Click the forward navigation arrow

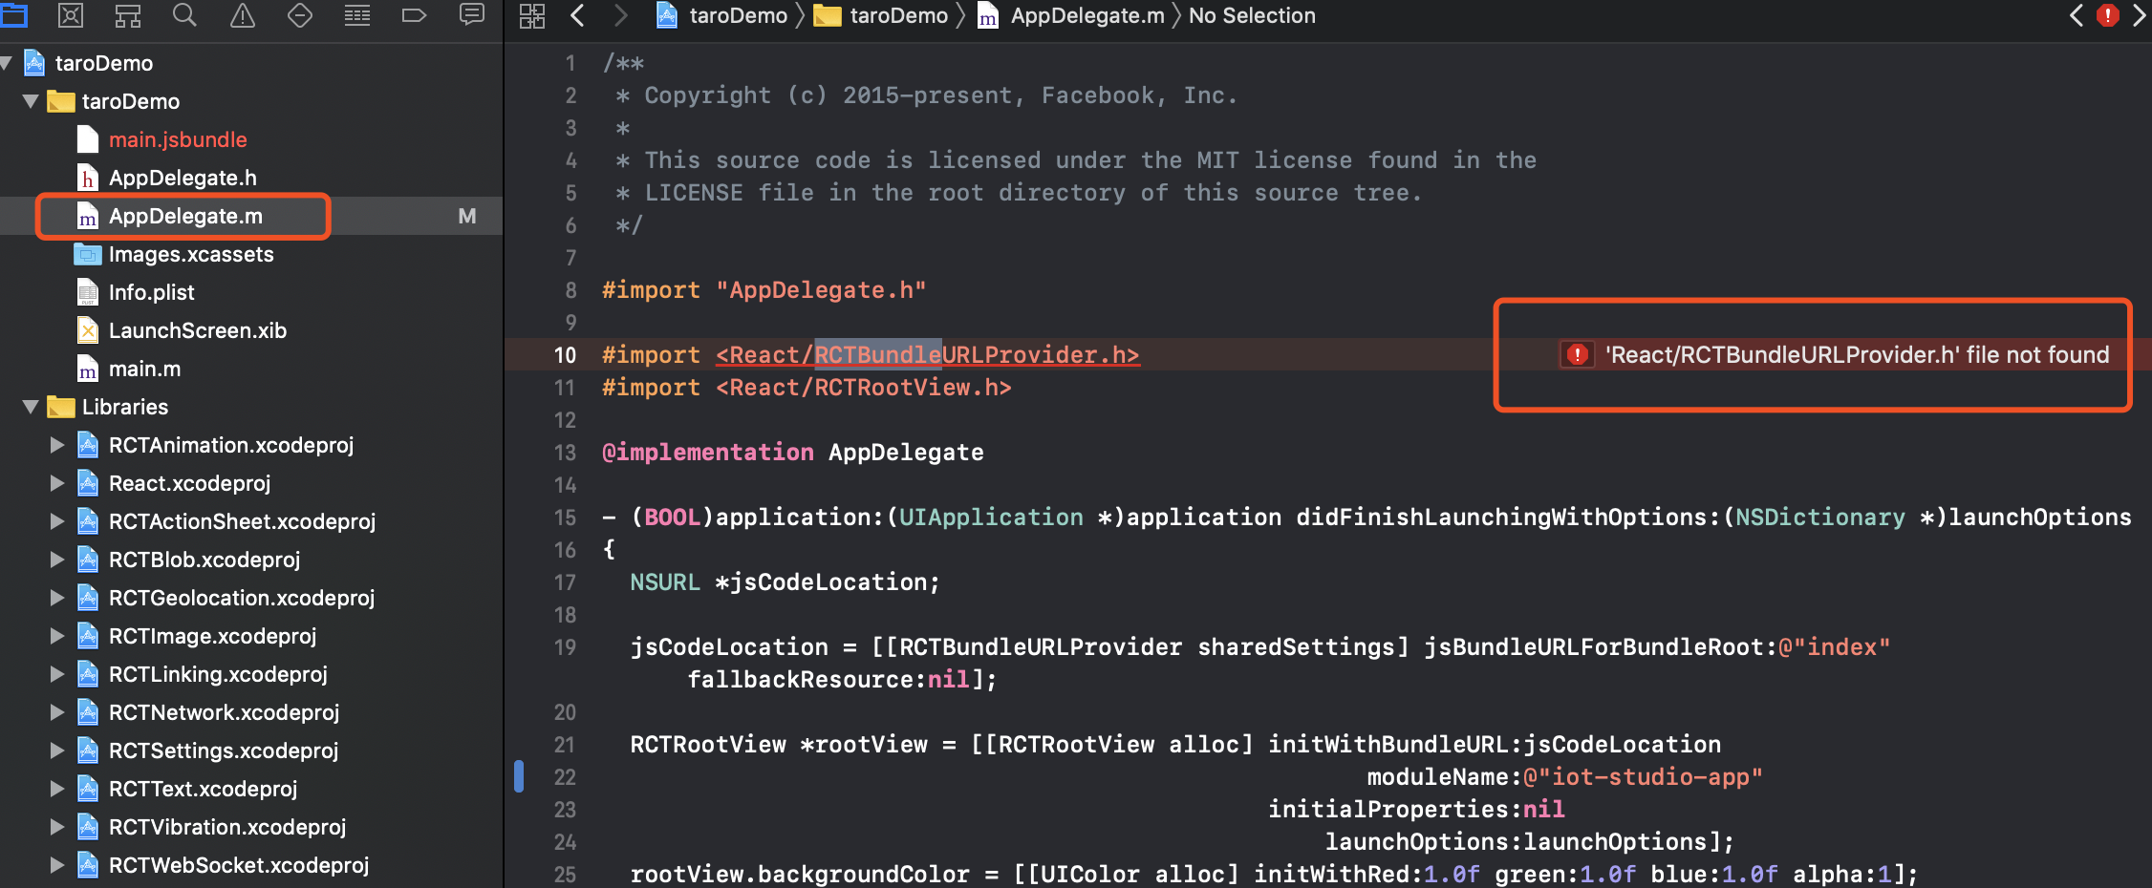point(620,15)
